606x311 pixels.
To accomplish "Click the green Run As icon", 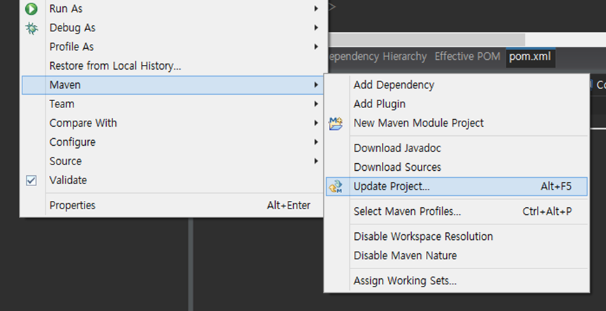I will pos(31,8).
